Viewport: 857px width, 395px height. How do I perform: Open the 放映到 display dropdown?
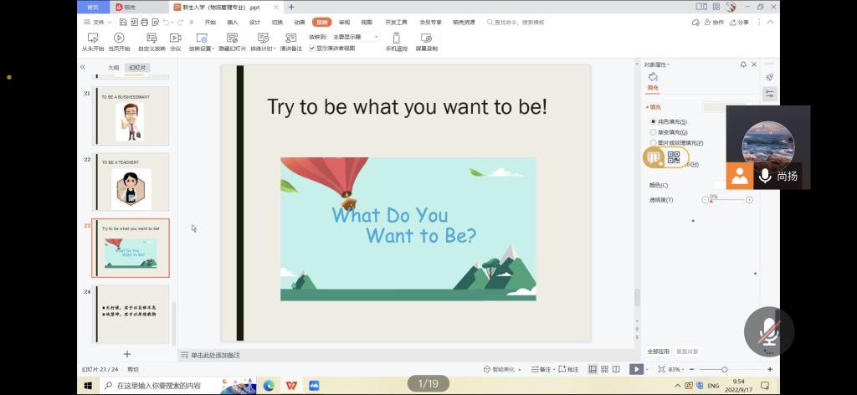356,37
